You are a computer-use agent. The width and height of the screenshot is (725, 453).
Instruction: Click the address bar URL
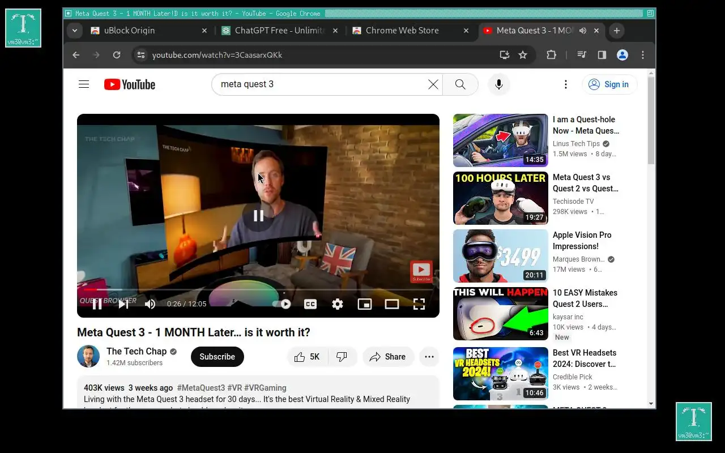click(217, 55)
